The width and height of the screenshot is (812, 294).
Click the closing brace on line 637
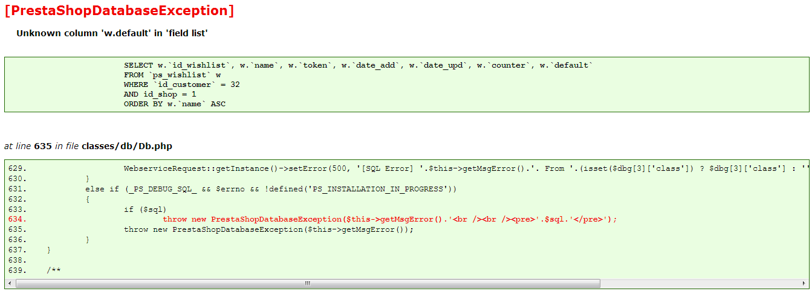click(x=49, y=250)
